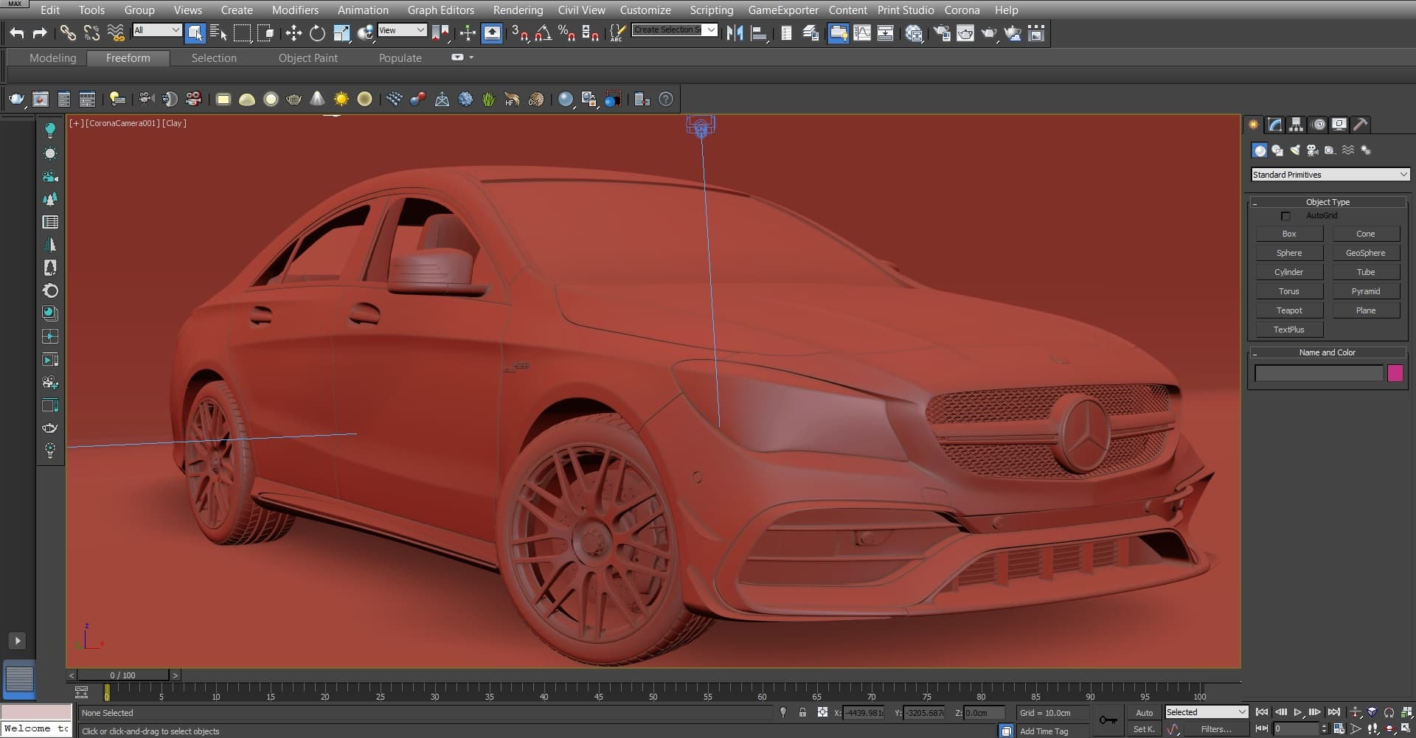Open the Modify command panel tab
Screen dimensions: 1416x738
tap(1275, 125)
